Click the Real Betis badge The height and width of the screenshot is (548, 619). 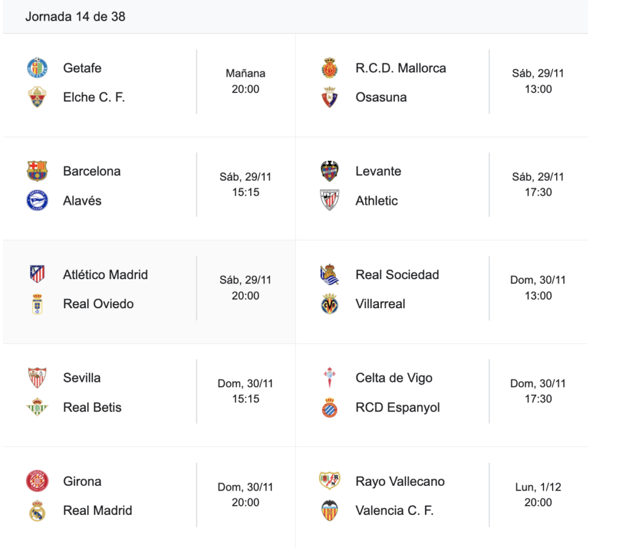37,408
